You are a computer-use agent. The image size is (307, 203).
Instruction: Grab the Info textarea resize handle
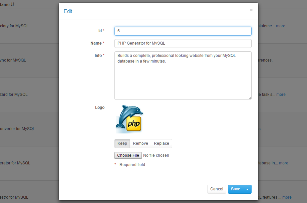[x=250, y=98]
